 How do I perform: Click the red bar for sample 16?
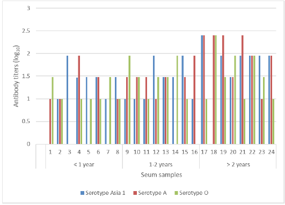pyautogui.click(x=194, y=100)
